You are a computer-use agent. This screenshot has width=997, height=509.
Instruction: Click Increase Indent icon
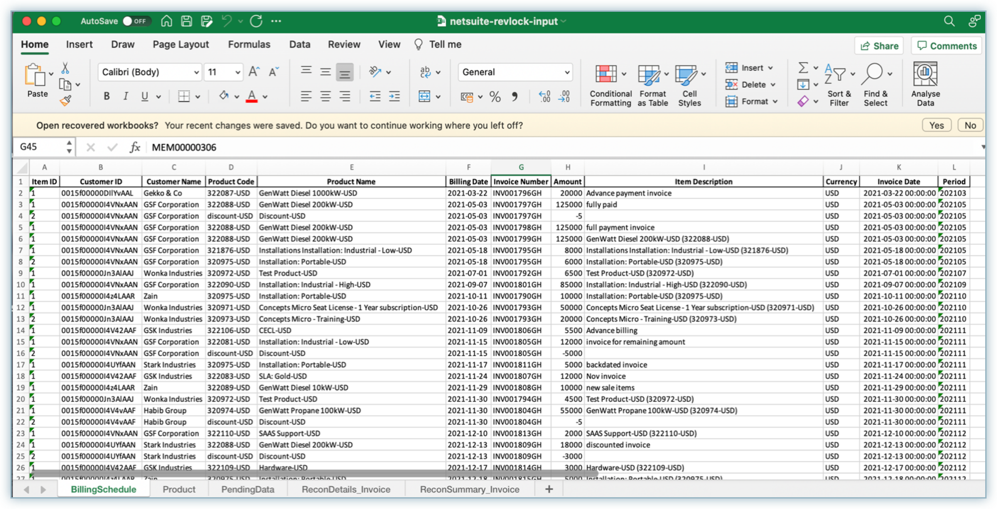(394, 97)
